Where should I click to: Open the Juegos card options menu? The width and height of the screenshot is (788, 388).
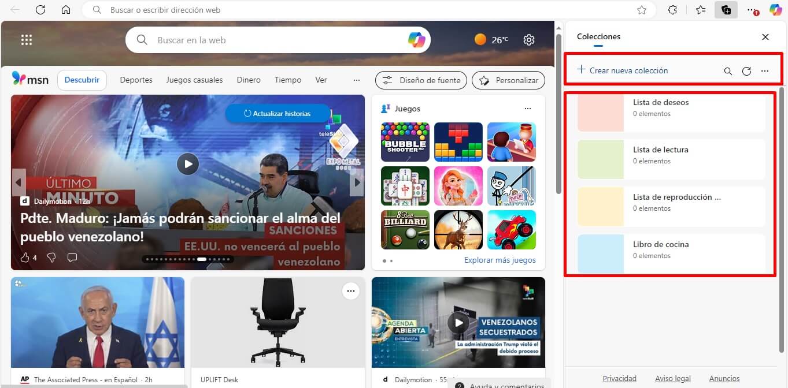(x=527, y=109)
